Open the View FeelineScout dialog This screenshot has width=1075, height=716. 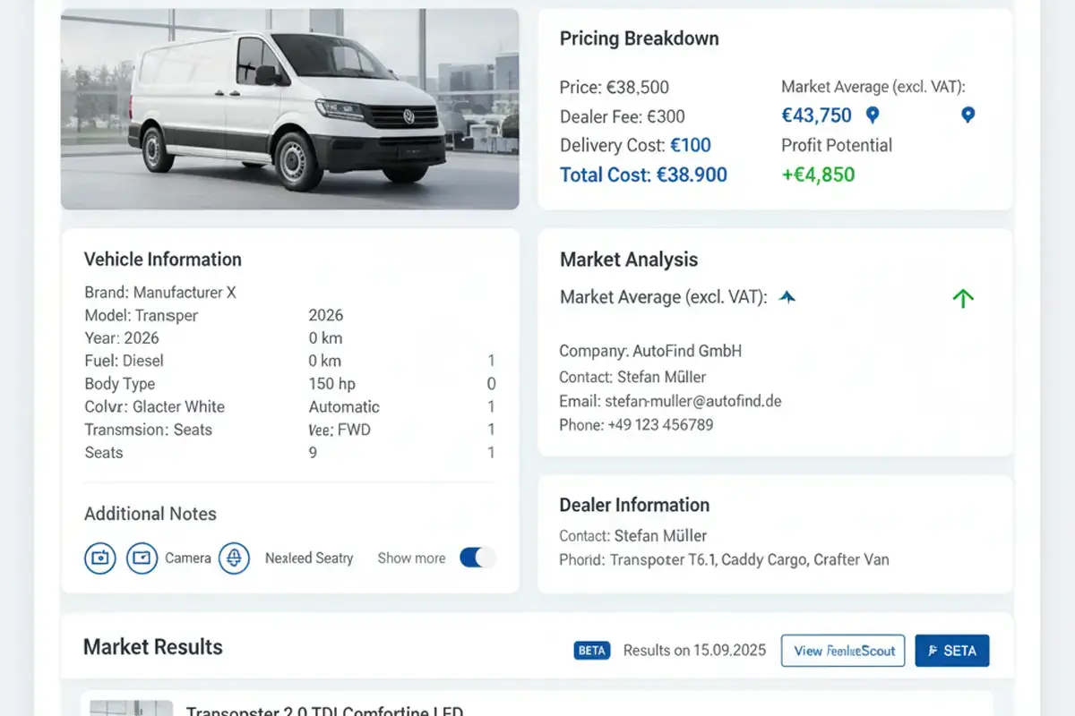pyautogui.click(x=842, y=651)
